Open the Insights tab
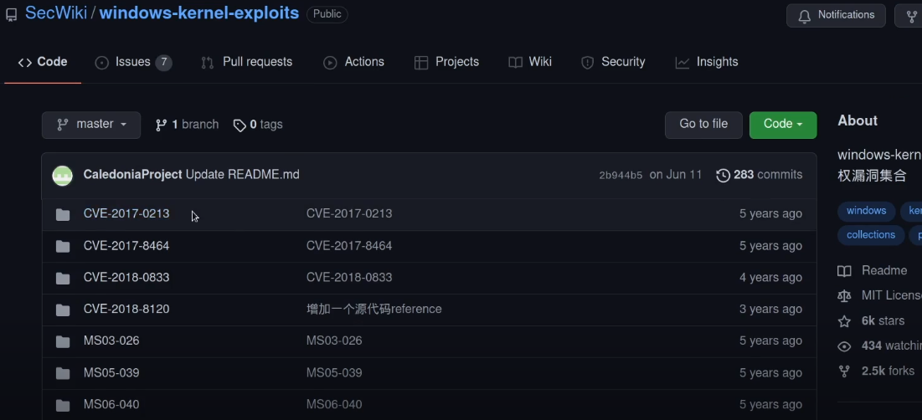 (706, 62)
